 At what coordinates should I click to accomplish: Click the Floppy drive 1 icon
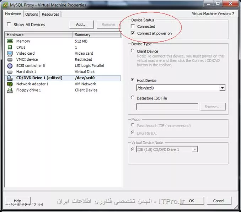[x=10, y=90]
